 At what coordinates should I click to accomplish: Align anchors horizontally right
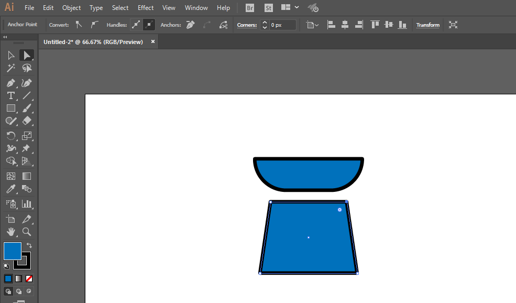tap(359, 25)
